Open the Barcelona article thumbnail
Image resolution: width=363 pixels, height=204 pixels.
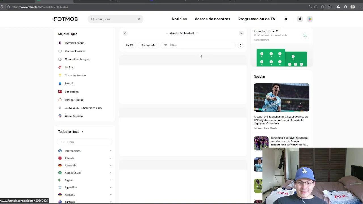261,143
